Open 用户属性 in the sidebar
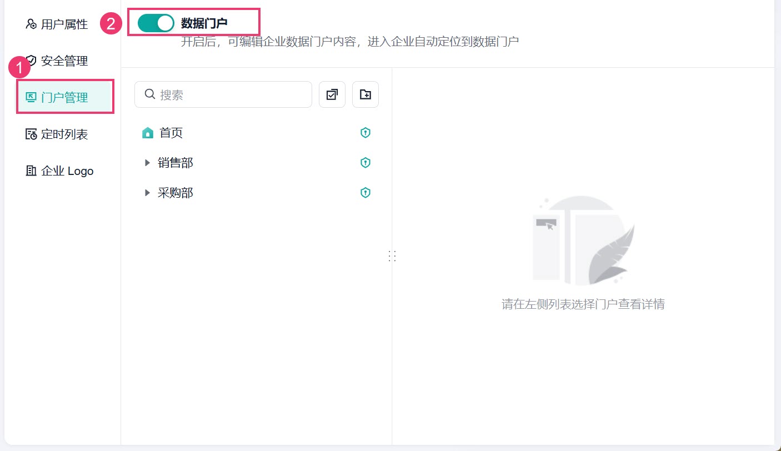The height and width of the screenshot is (451, 781). [x=57, y=24]
